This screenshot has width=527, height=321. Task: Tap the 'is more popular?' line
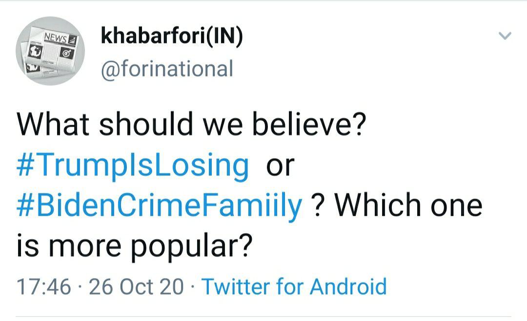tap(135, 245)
